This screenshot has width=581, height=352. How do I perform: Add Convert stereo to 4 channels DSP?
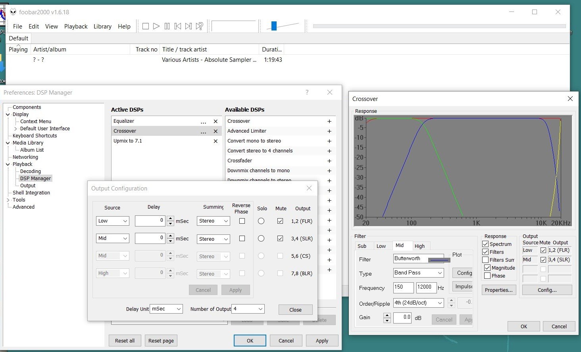tap(329, 151)
